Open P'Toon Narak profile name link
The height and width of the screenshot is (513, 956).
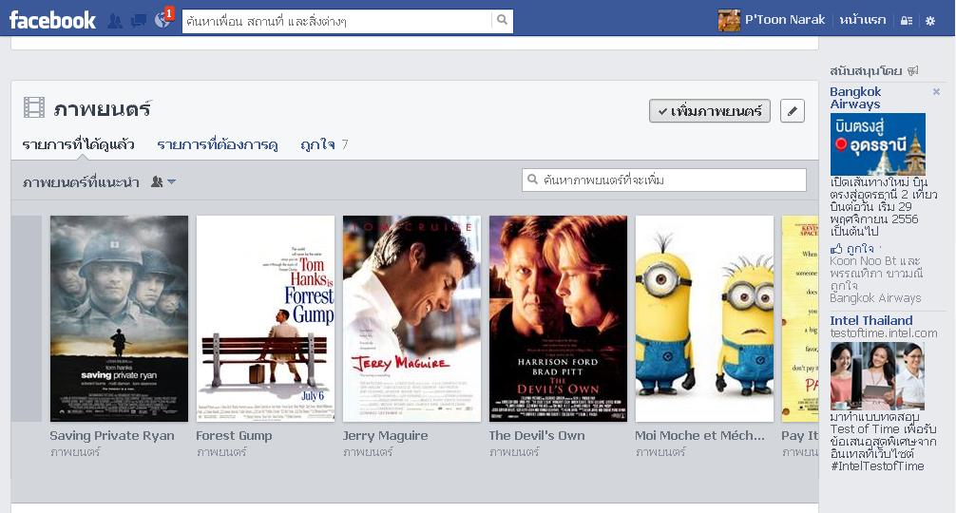785,20
